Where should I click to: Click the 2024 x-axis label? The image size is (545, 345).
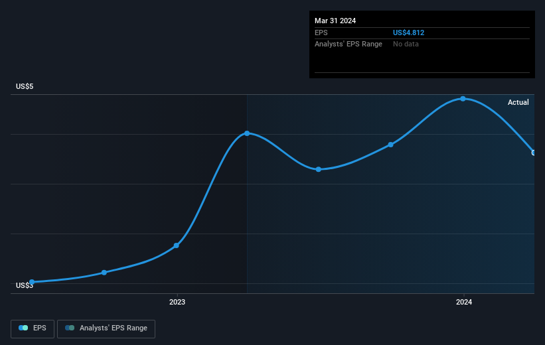[463, 302]
